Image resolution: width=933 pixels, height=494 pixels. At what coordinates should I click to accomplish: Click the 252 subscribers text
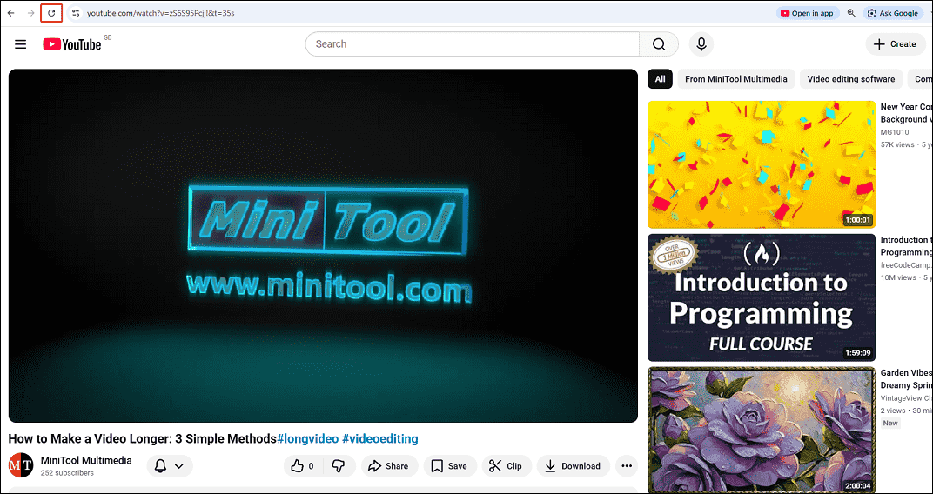(x=67, y=473)
